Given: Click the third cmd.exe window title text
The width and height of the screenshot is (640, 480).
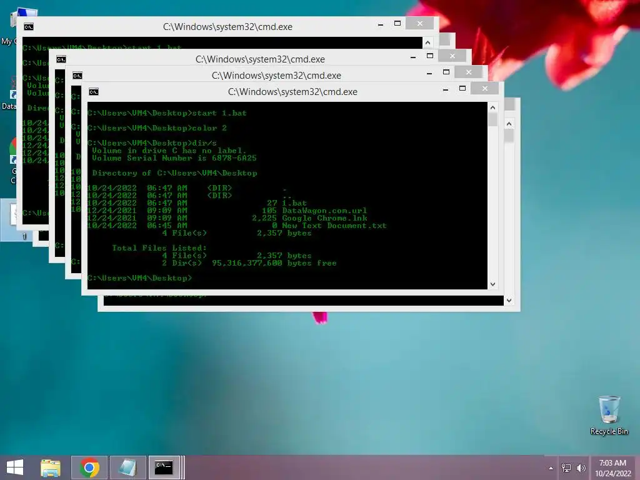Looking at the screenshot, I should [x=260, y=59].
